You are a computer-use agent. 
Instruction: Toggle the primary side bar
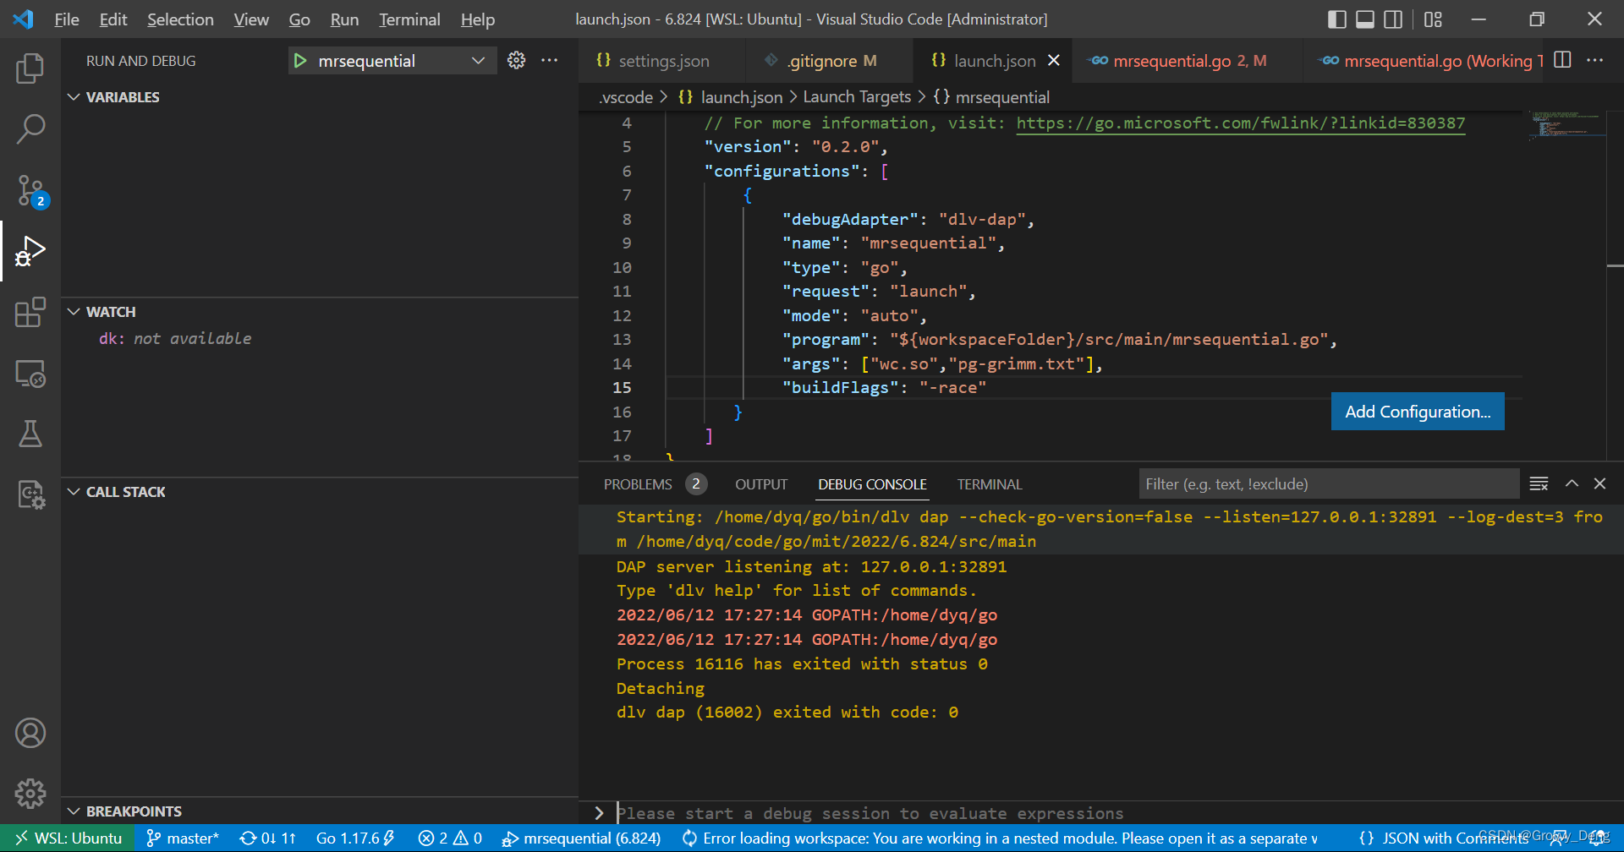[1336, 19]
